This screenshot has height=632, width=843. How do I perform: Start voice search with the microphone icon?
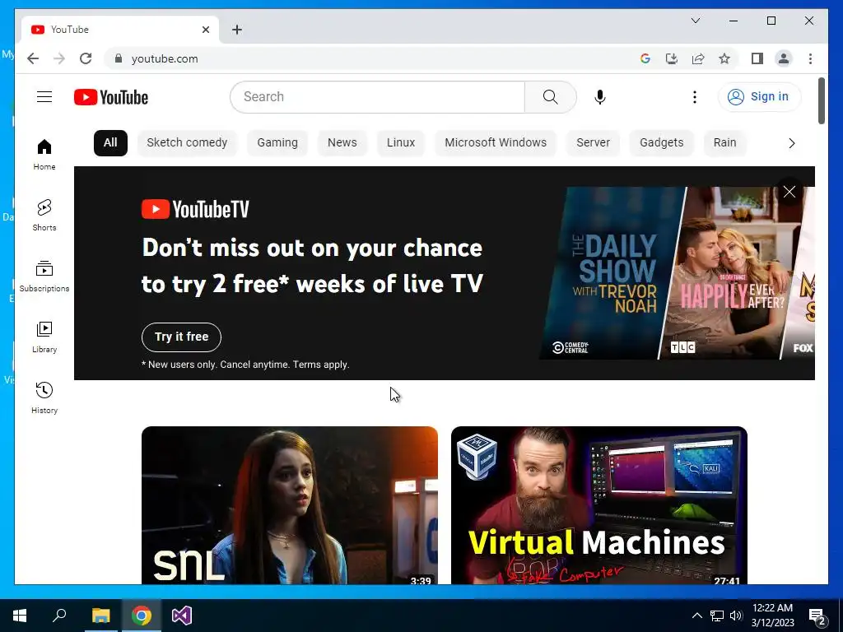[600, 97]
